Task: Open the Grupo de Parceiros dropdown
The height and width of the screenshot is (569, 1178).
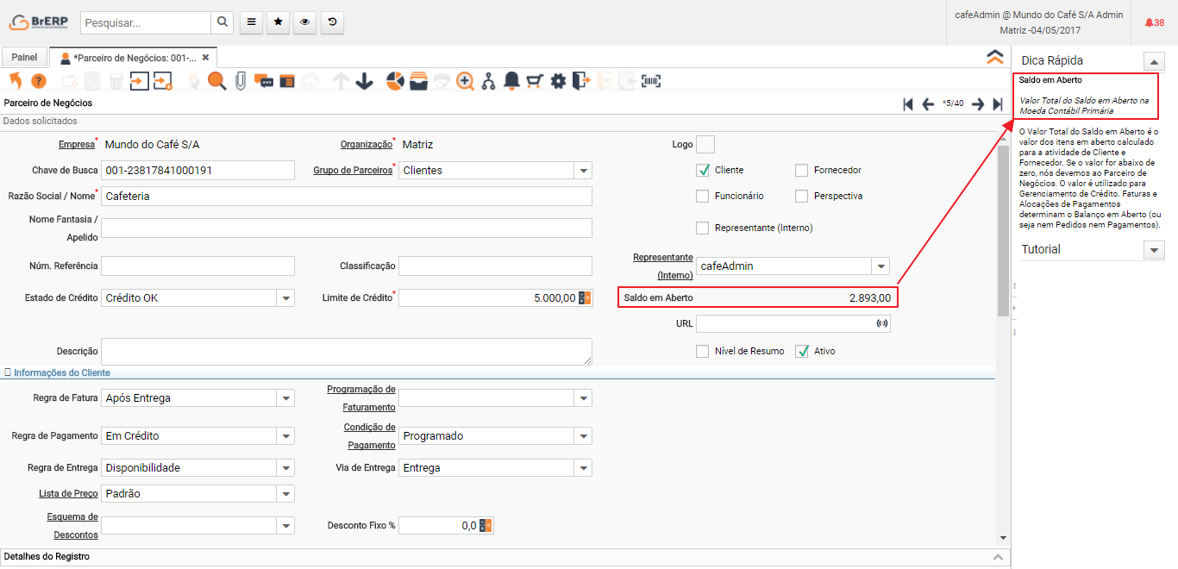Action: coord(584,171)
